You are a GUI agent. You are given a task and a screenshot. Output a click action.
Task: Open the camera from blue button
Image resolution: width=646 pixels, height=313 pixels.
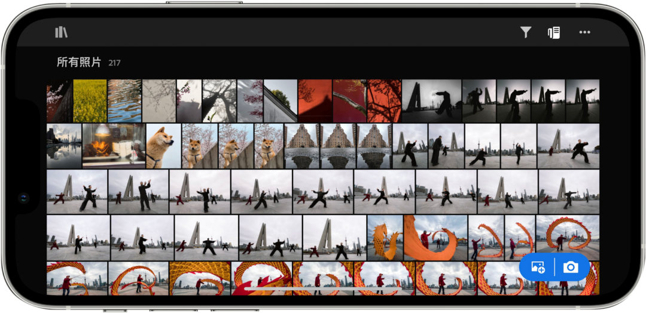(x=571, y=268)
